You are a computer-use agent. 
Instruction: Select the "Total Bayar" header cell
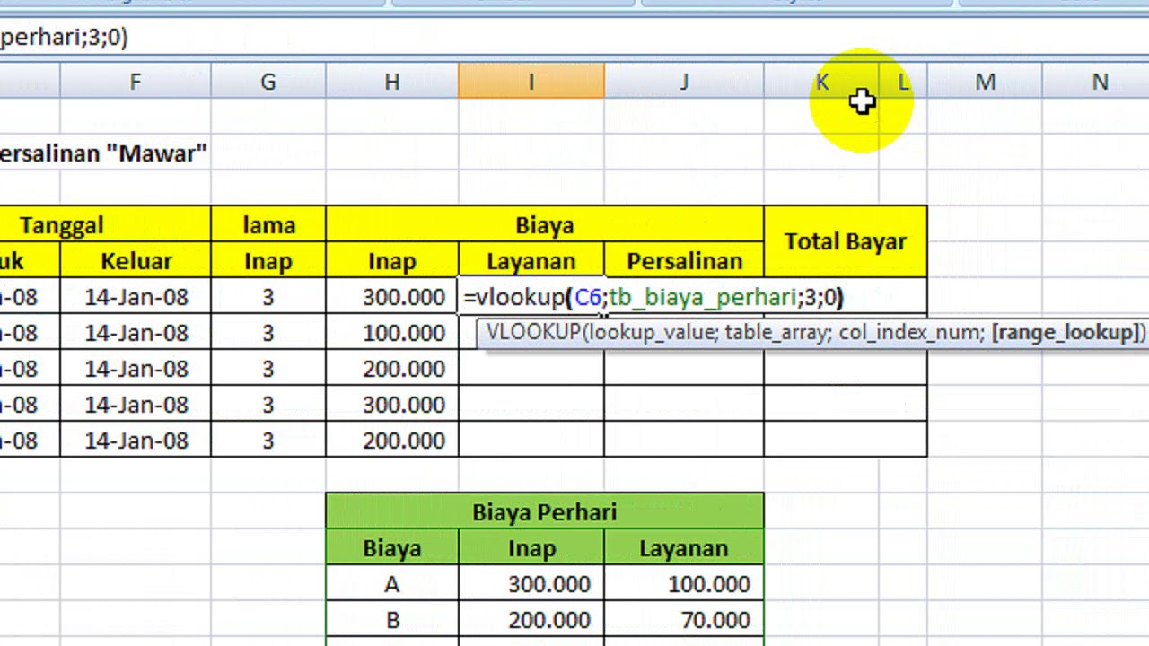tap(846, 241)
